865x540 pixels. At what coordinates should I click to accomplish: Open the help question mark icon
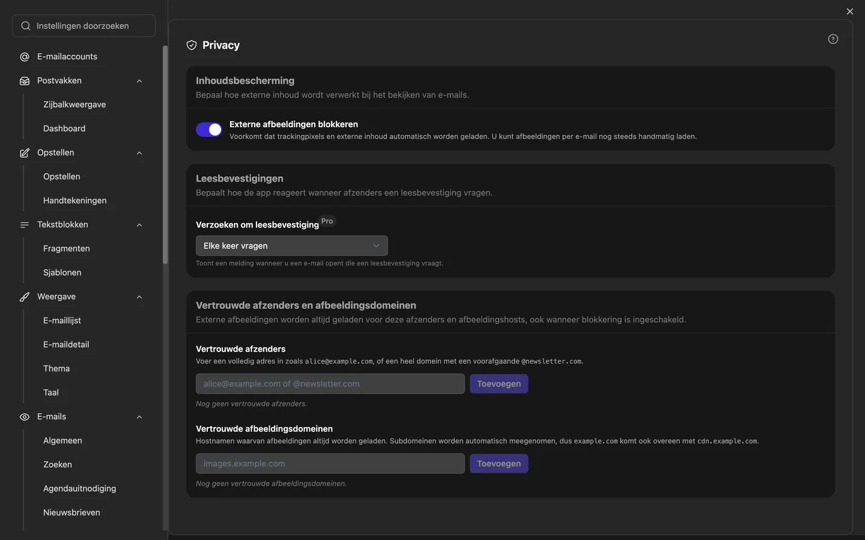(833, 39)
